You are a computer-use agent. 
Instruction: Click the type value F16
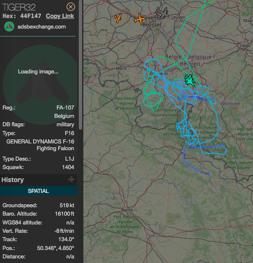[70, 133]
